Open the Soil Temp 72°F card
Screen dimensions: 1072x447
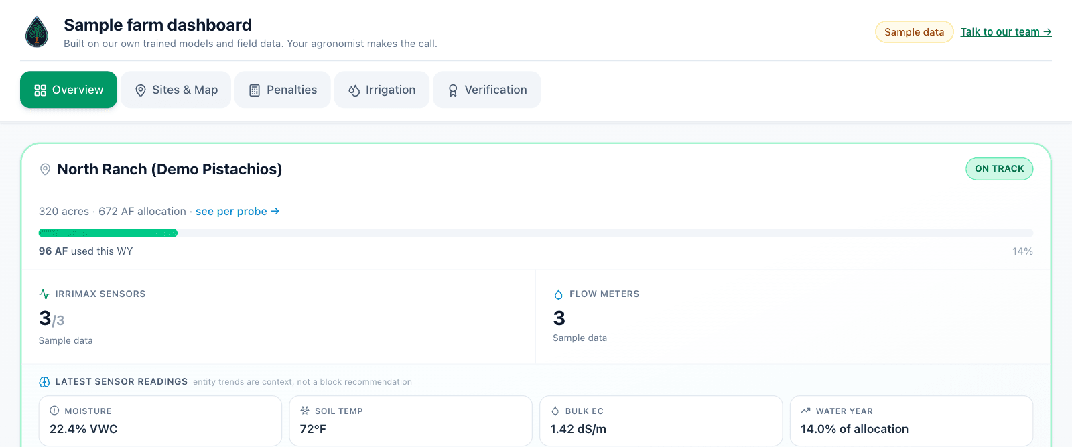(x=411, y=421)
